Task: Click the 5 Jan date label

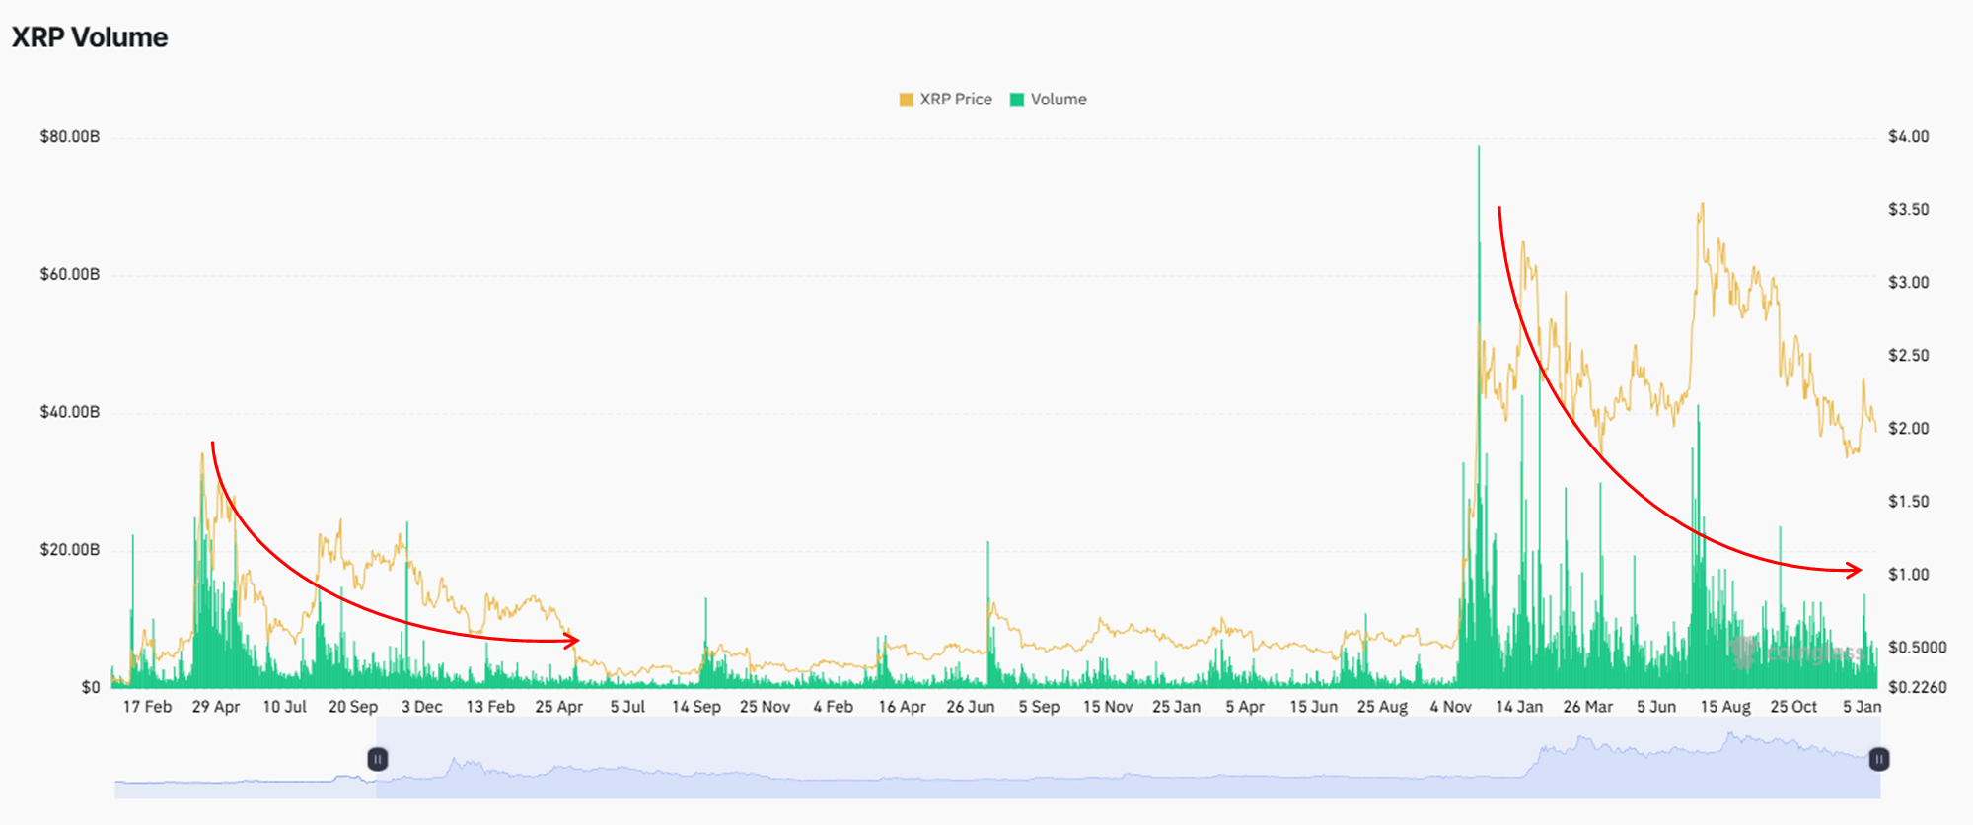Action: (x=1862, y=707)
